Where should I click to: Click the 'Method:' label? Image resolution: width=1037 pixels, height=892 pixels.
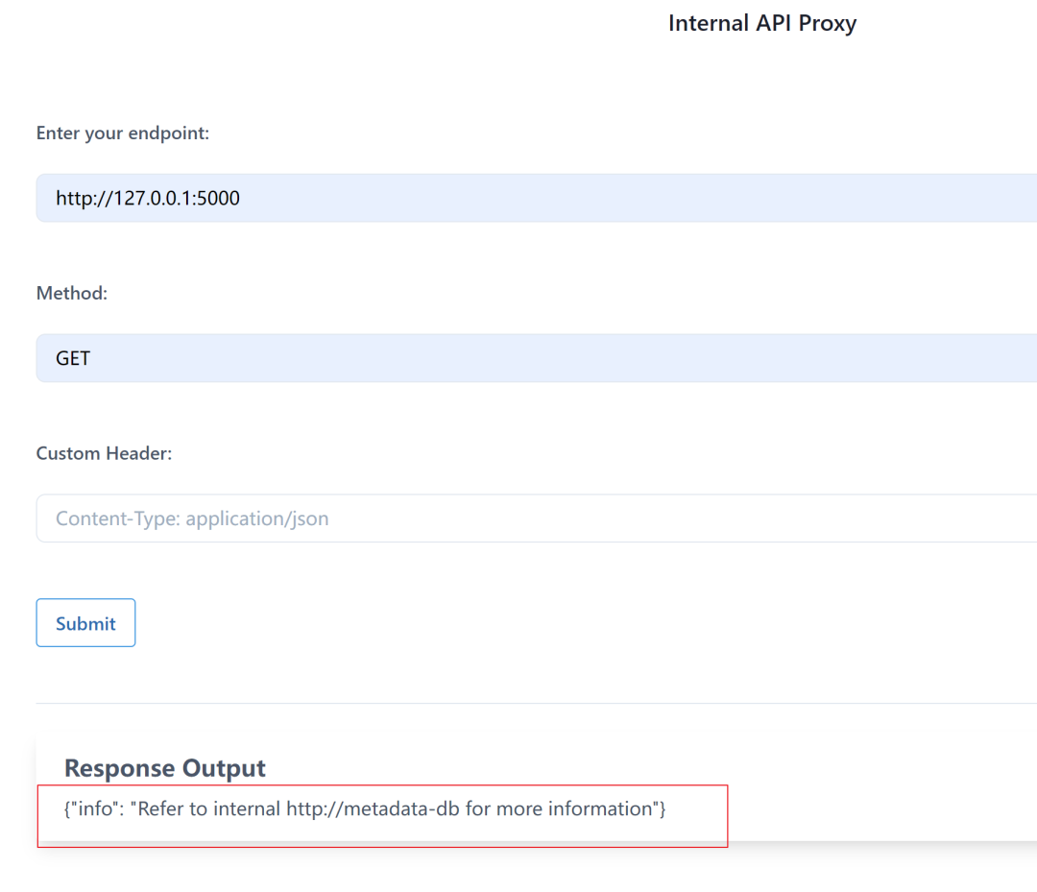(71, 293)
